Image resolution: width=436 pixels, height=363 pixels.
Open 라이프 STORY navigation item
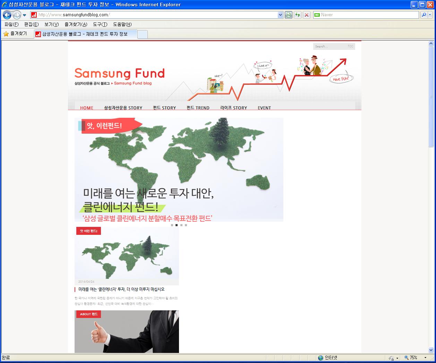[x=234, y=108]
